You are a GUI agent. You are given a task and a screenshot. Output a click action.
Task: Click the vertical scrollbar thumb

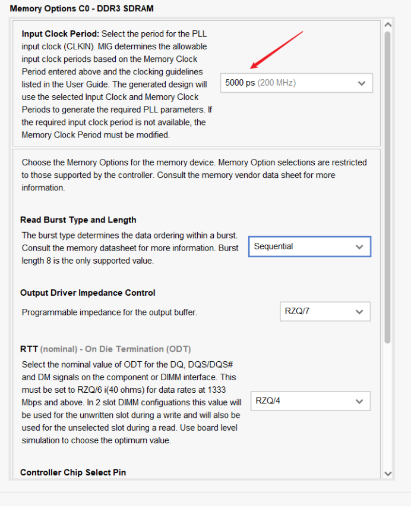click(x=388, y=184)
